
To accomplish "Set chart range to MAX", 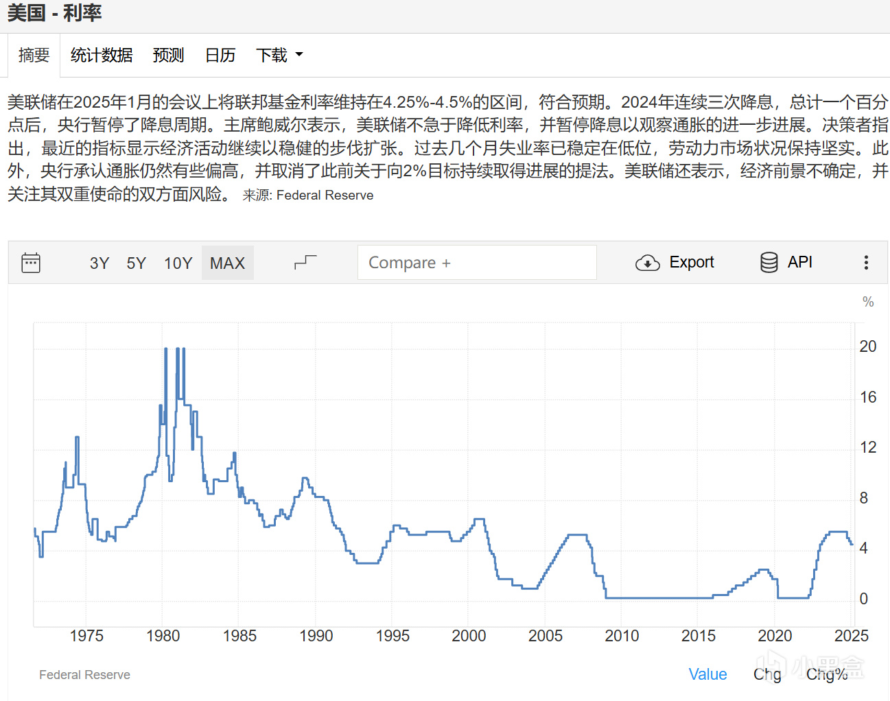I will (x=228, y=263).
